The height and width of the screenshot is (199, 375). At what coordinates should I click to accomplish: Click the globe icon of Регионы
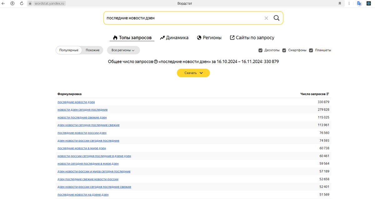tap(199, 38)
